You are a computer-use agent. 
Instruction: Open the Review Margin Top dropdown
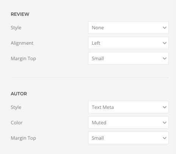pos(128,58)
